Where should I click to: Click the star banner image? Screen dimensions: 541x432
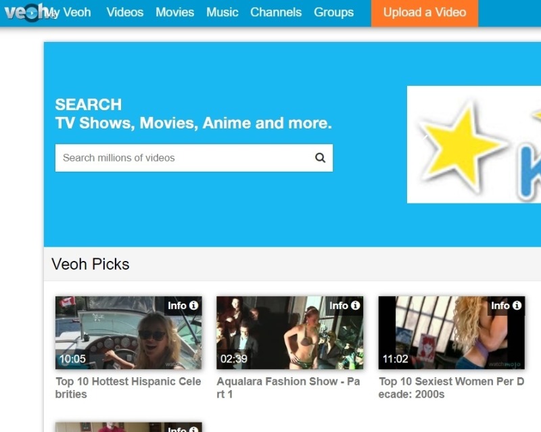click(x=474, y=145)
